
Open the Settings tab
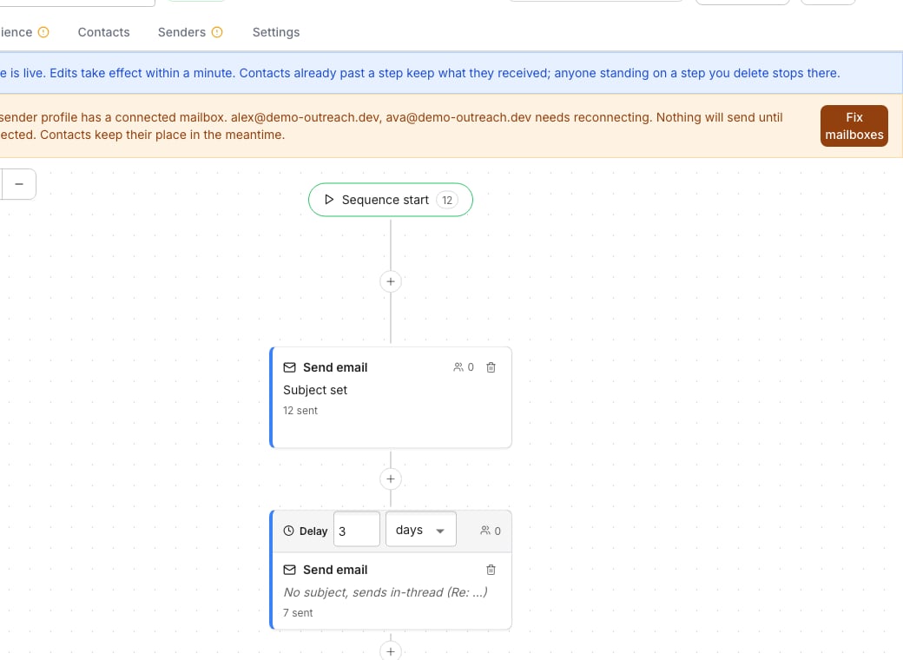point(276,32)
